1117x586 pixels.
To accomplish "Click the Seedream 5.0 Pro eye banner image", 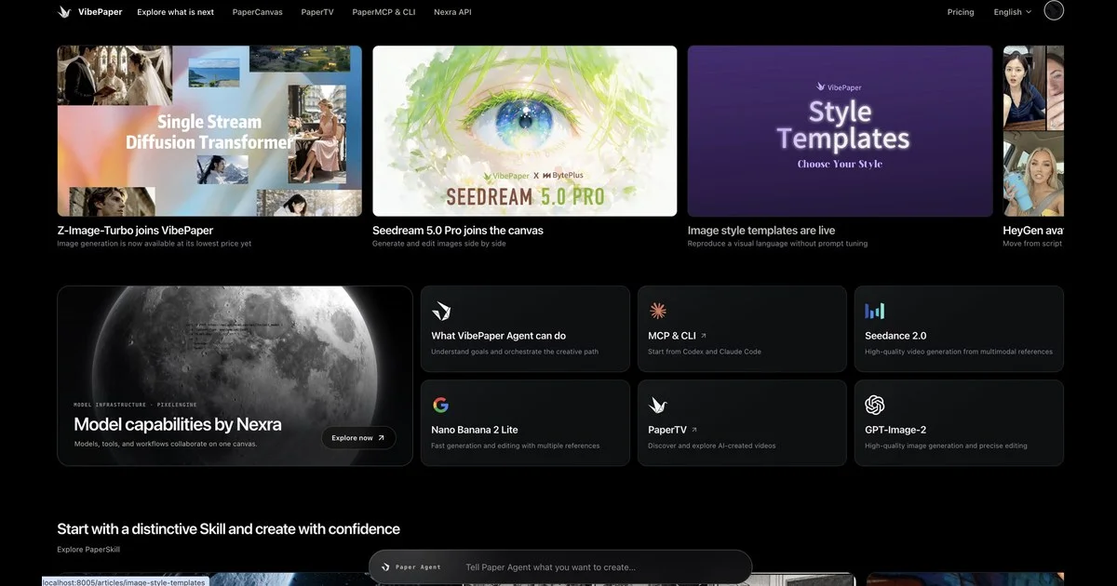I will pyautogui.click(x=525, y=131).
